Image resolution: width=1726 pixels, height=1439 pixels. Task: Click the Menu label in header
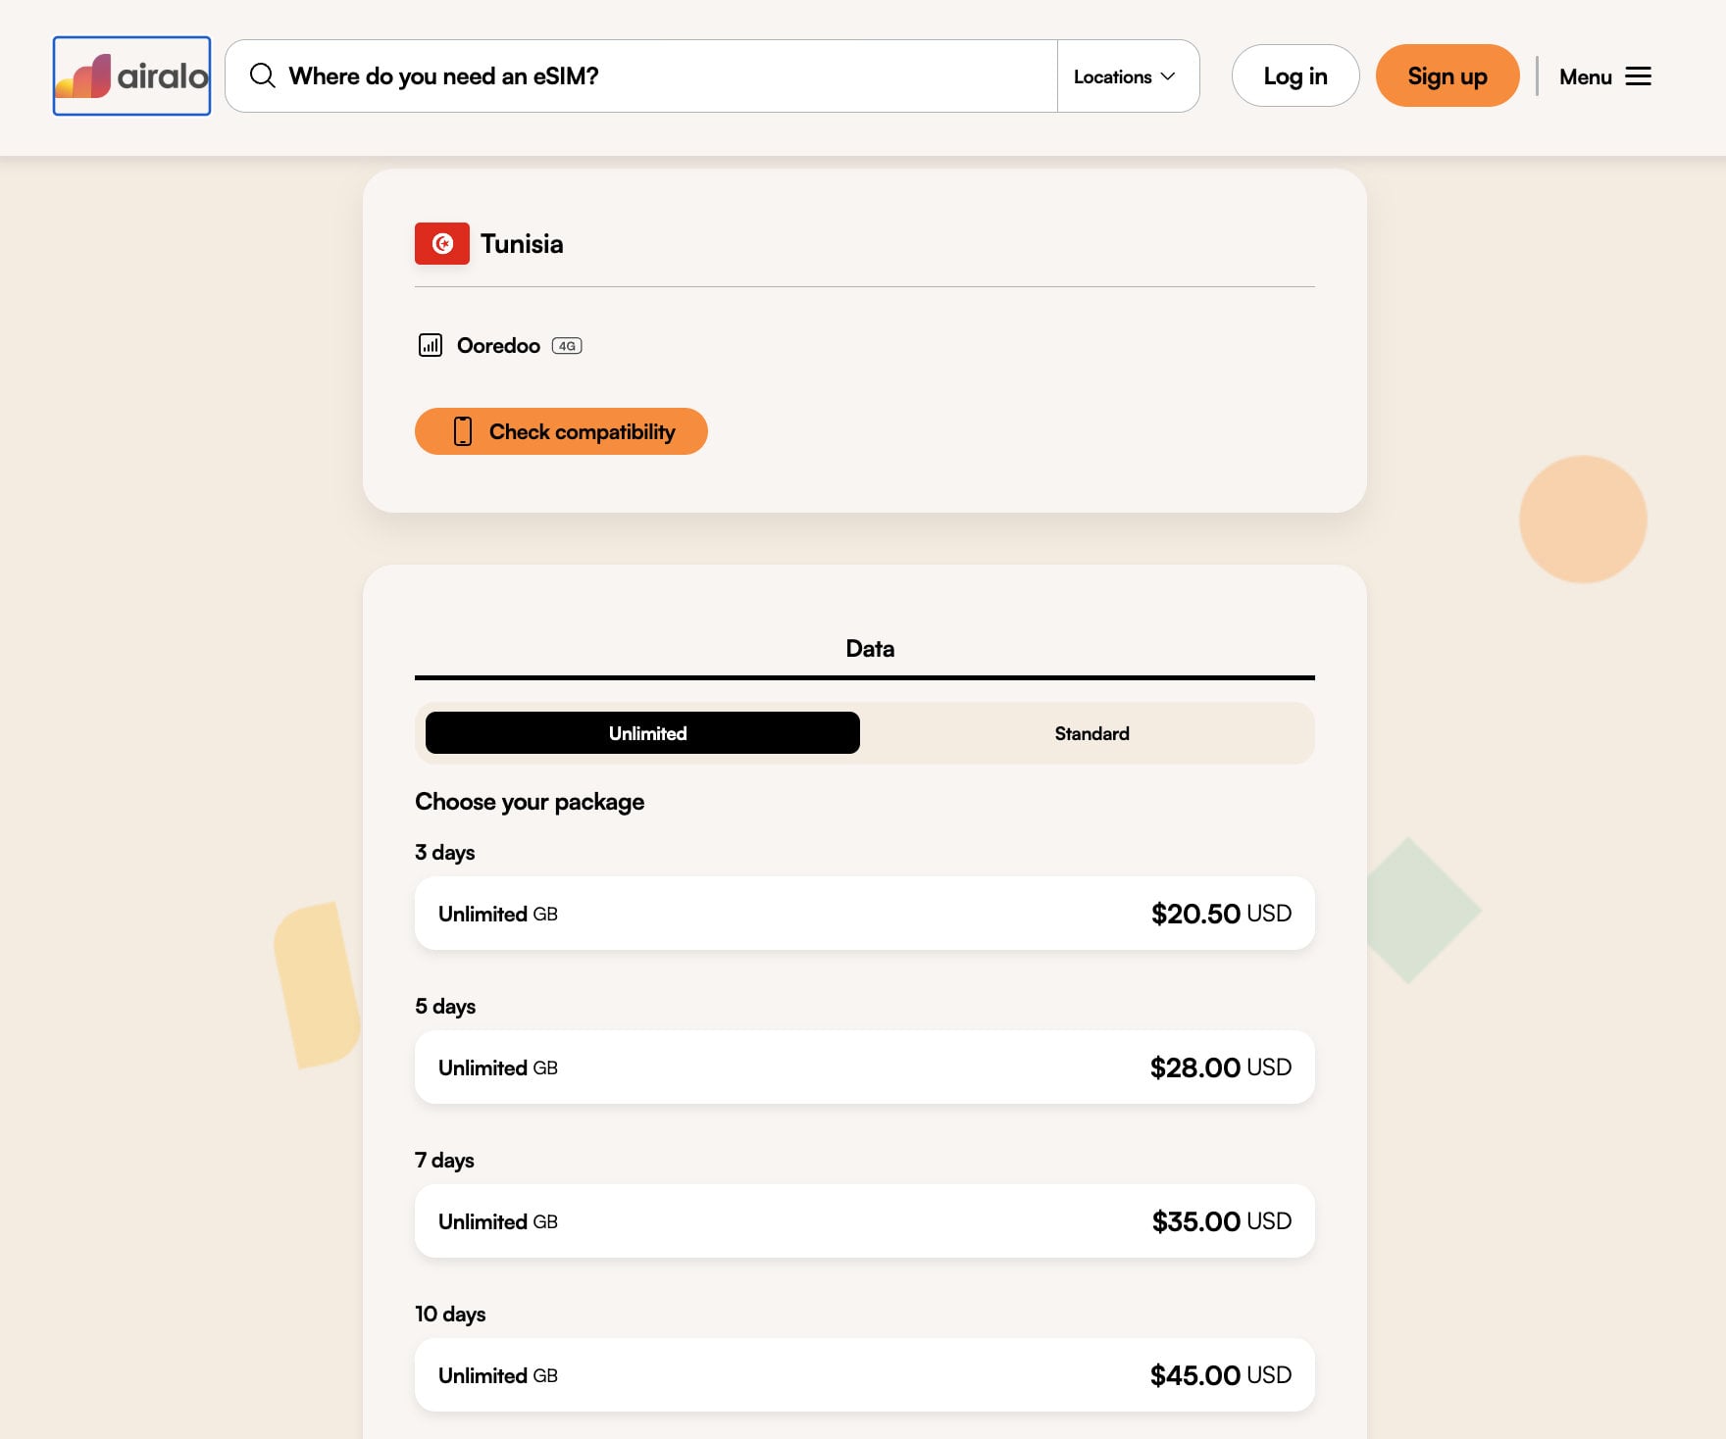coord(1585,76)
